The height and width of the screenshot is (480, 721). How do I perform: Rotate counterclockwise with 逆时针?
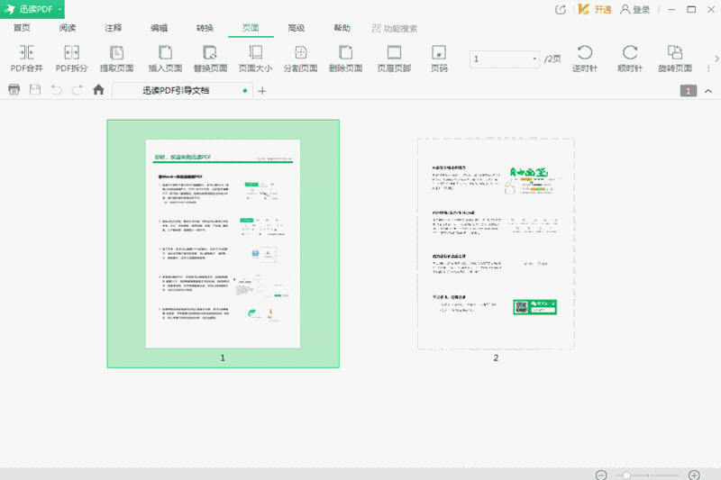pyautogui.click(x=584, y=59)
